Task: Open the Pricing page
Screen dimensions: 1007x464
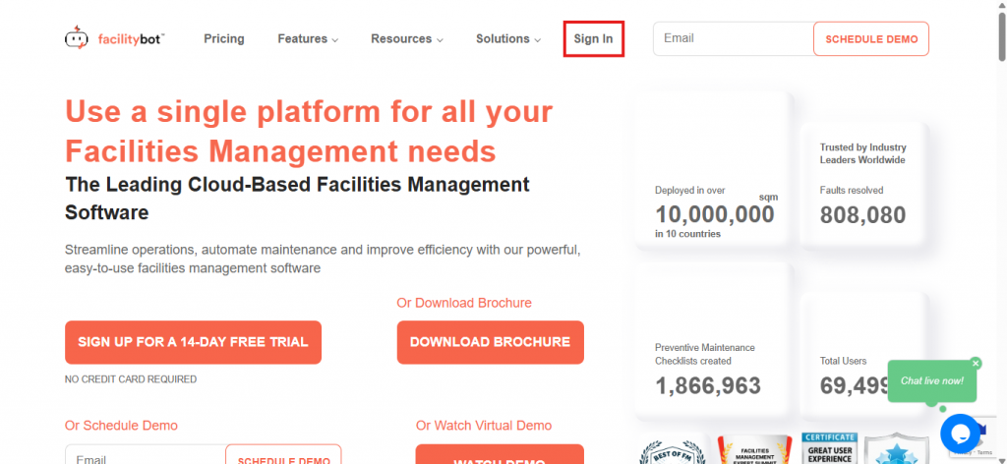Action: tap(224, 39)
